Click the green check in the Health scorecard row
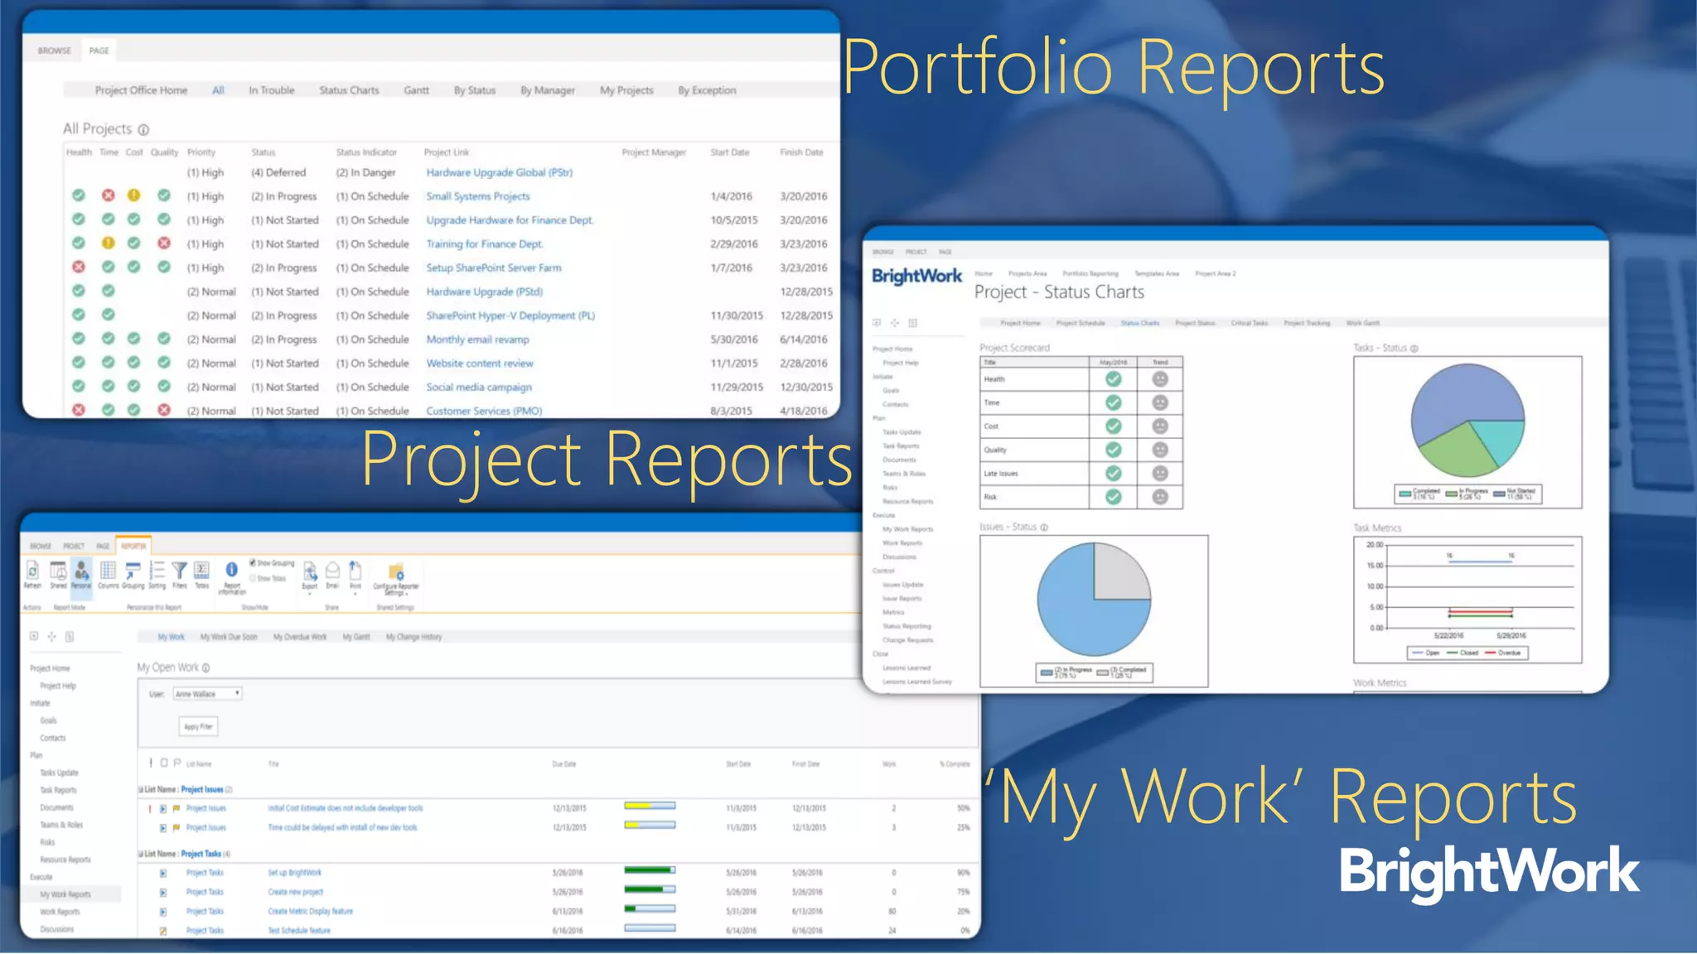Viewport: 1697px width, 954px height. click(x=1114, y=379)
